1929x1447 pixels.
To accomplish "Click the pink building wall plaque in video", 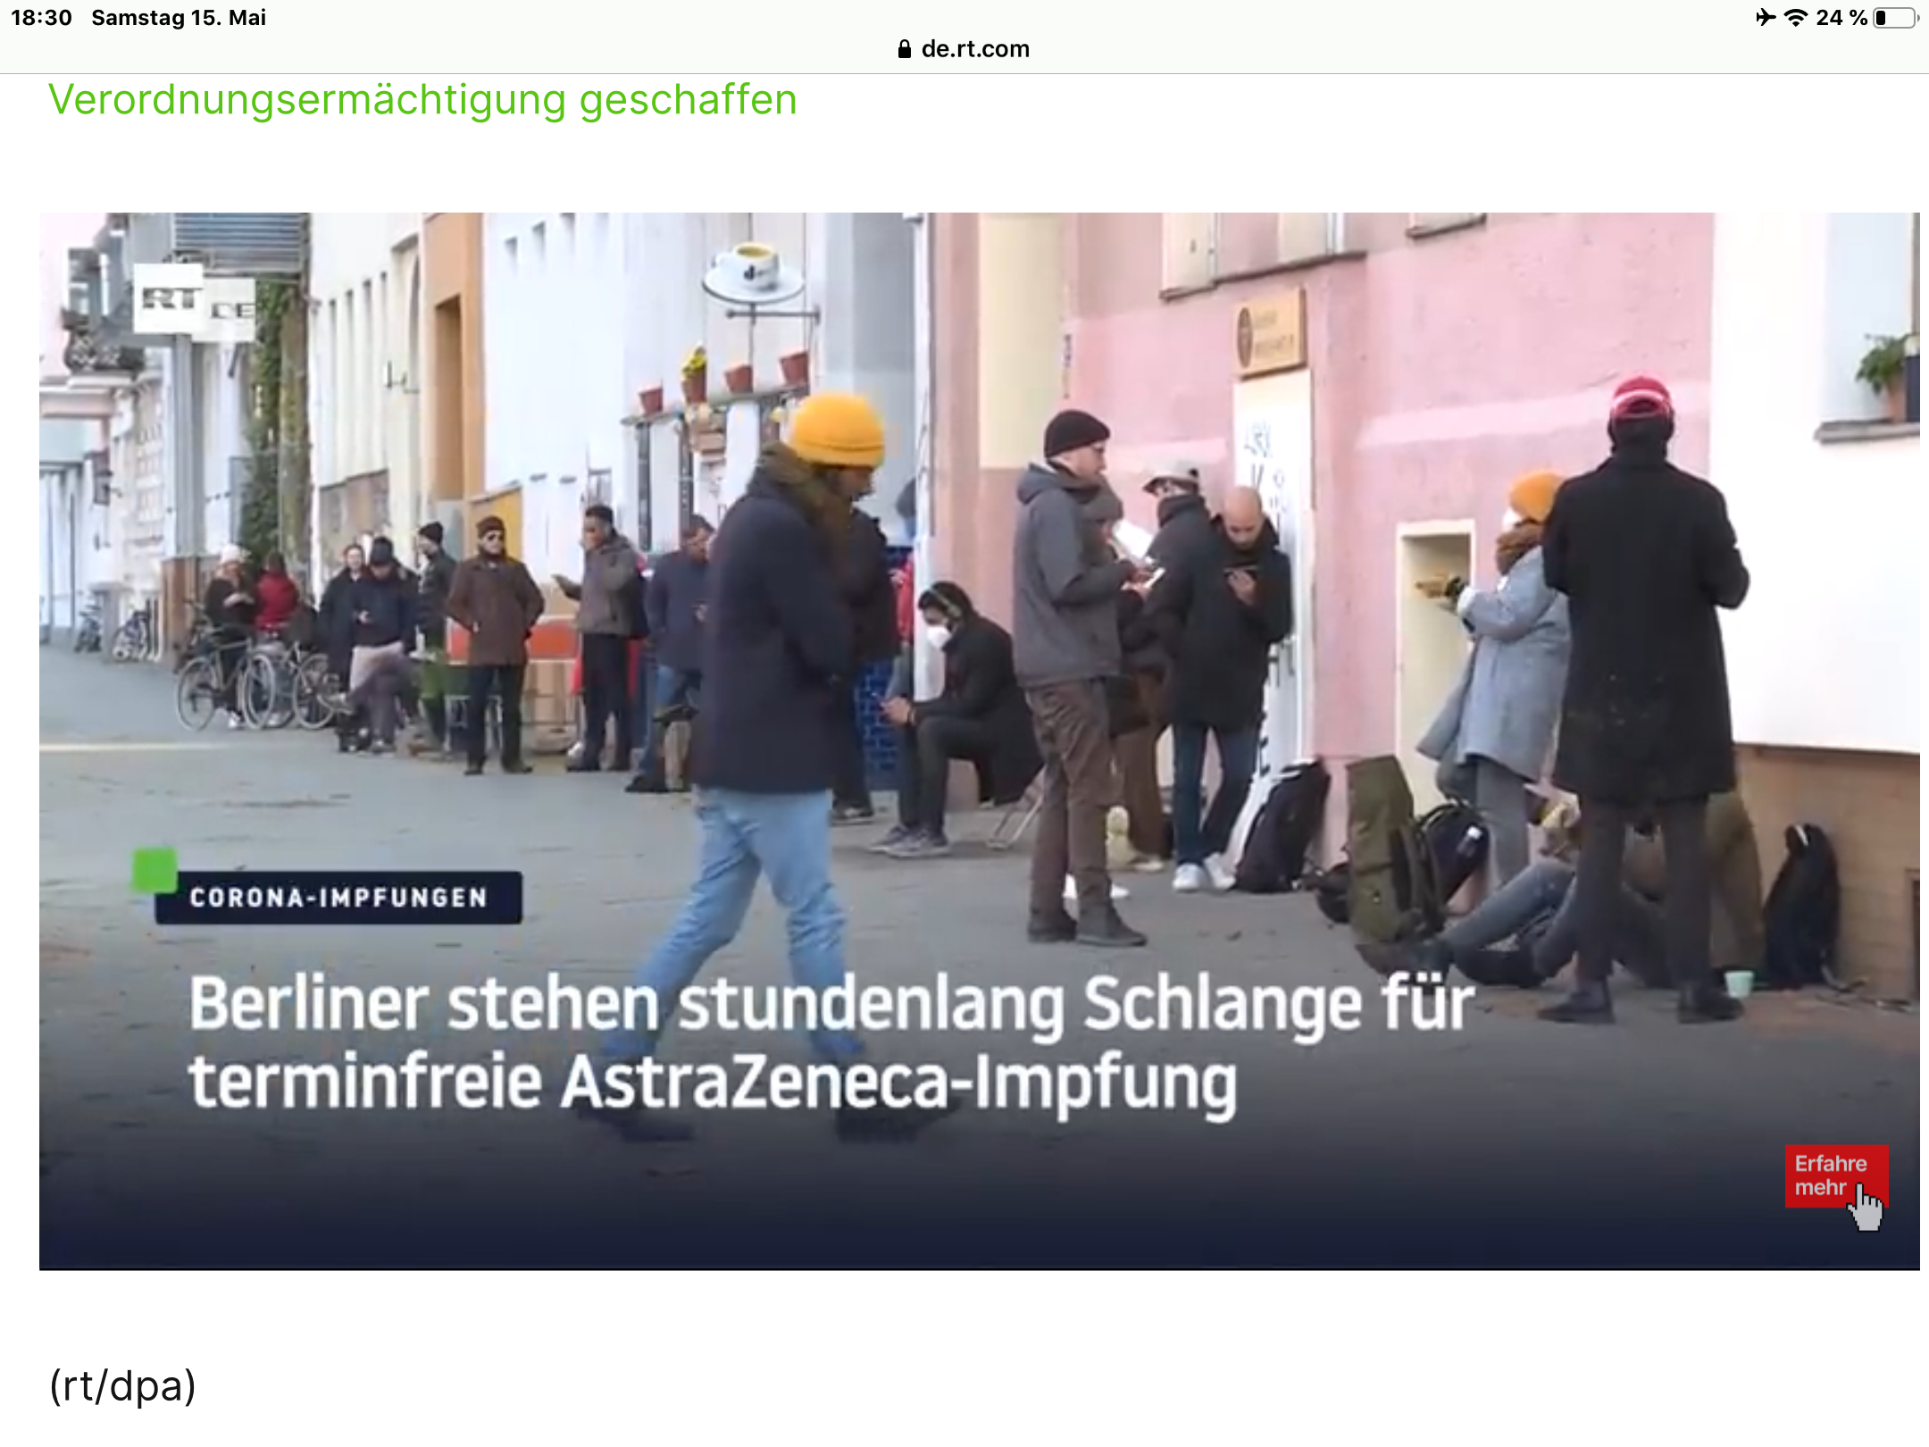I will (x=1270, y=334).
